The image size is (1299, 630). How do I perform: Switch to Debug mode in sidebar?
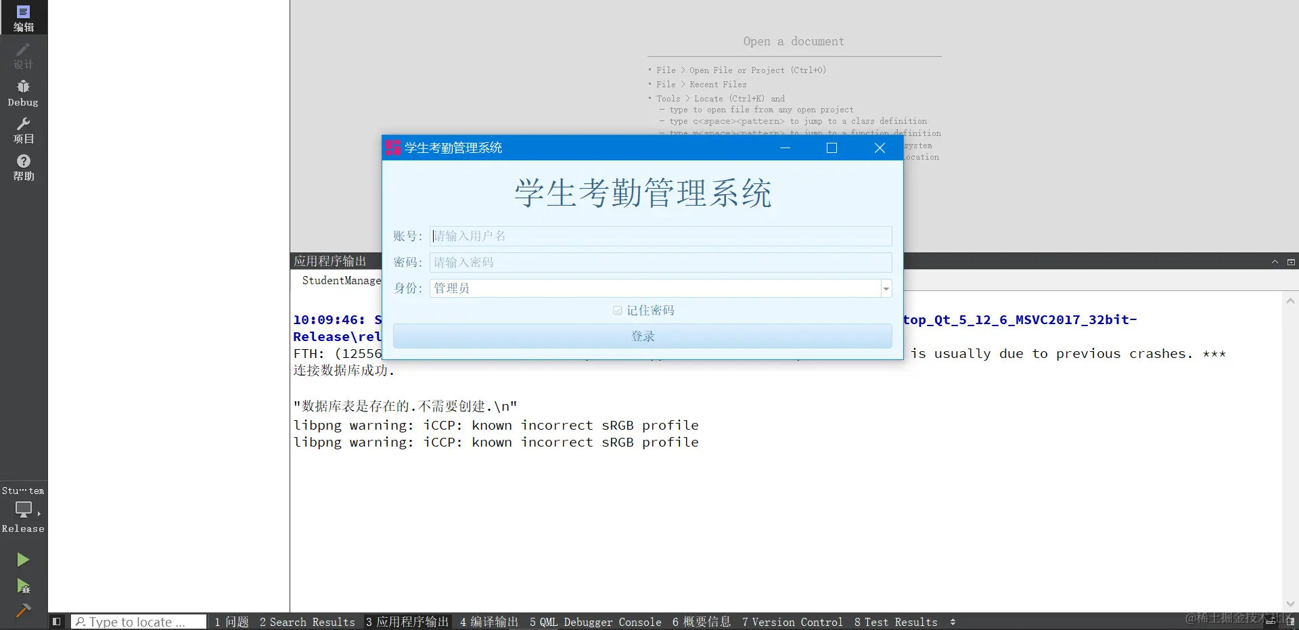tap(24, 93)
